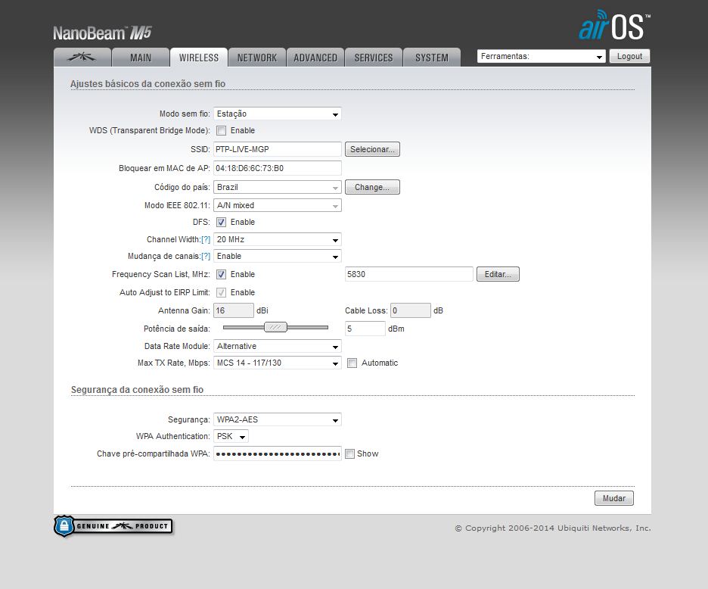
Task: Open Mudança de canais help link
Action: tap(206, 257)
